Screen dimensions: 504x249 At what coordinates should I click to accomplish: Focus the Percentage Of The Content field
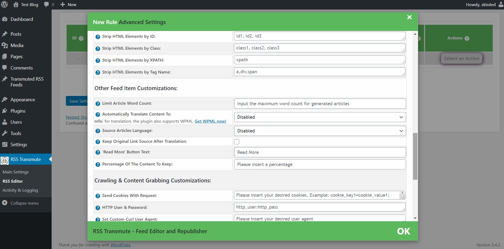pos(320,164)
